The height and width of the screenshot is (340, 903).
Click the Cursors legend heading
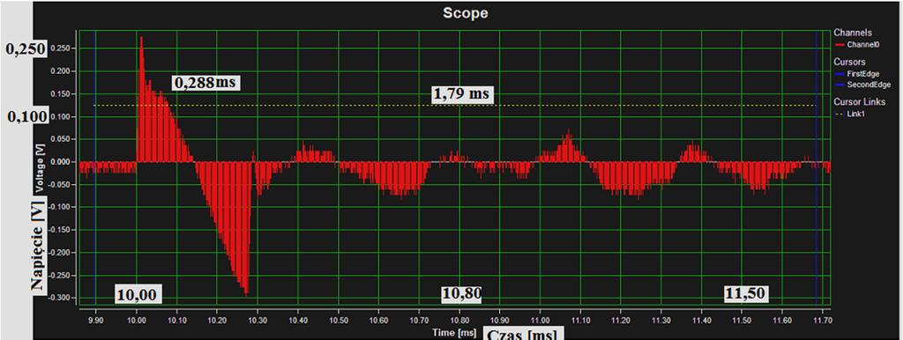pos(849,63)
